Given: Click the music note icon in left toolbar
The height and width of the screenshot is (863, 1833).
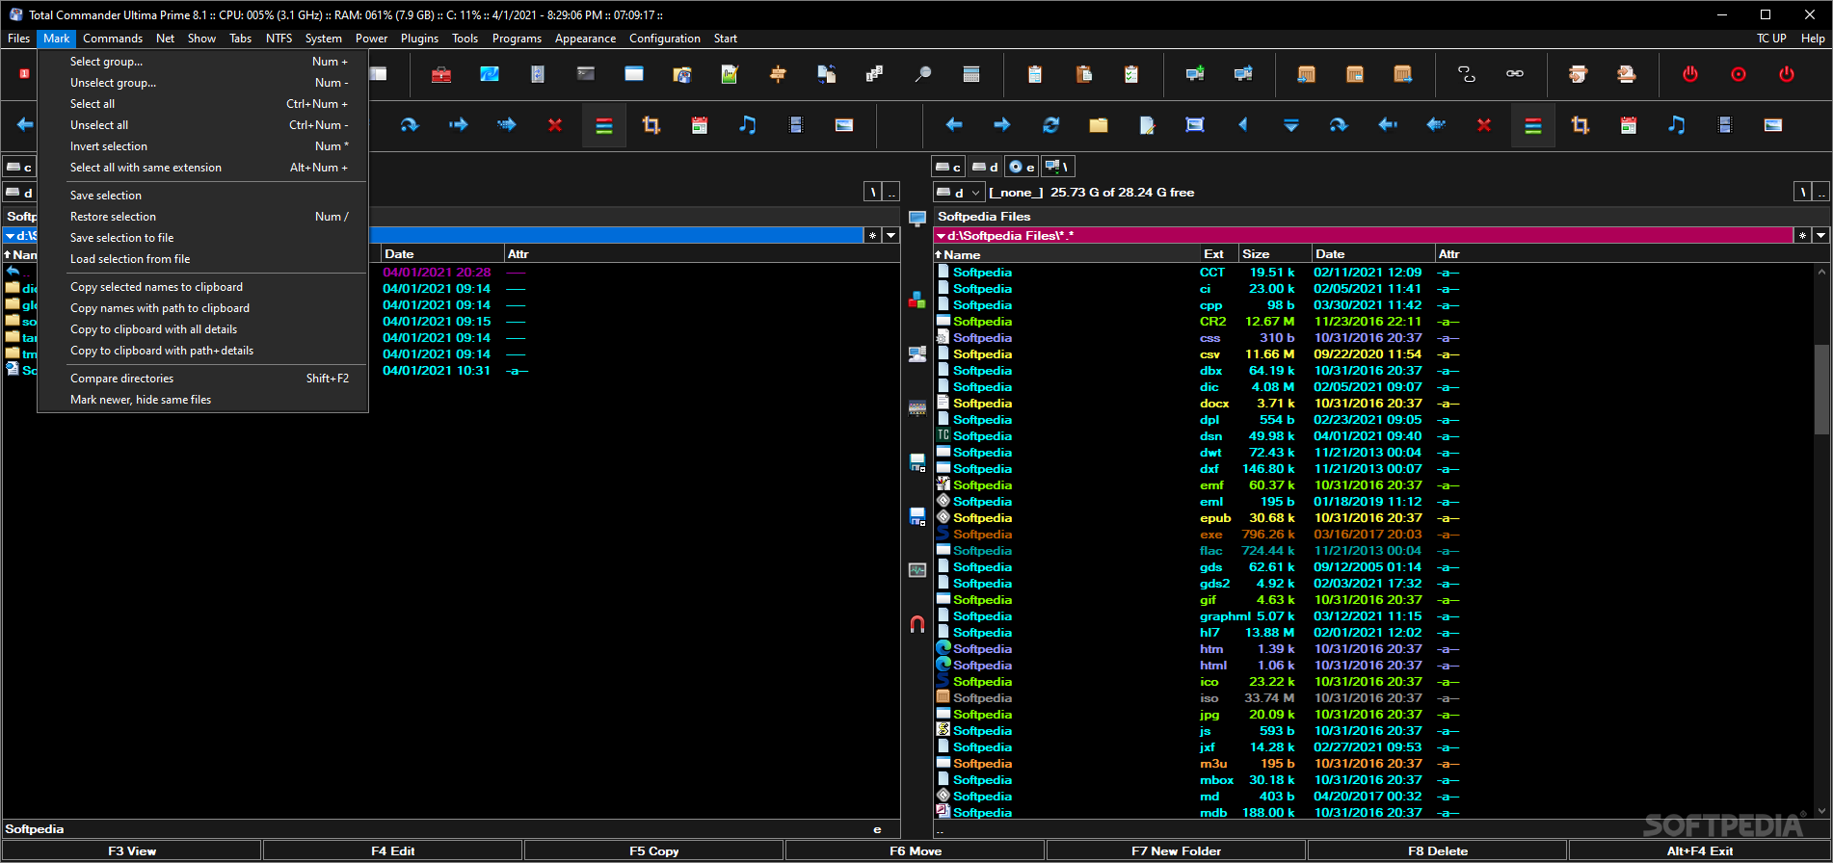Looking at the screenshot, I should (x=748, y=125).
